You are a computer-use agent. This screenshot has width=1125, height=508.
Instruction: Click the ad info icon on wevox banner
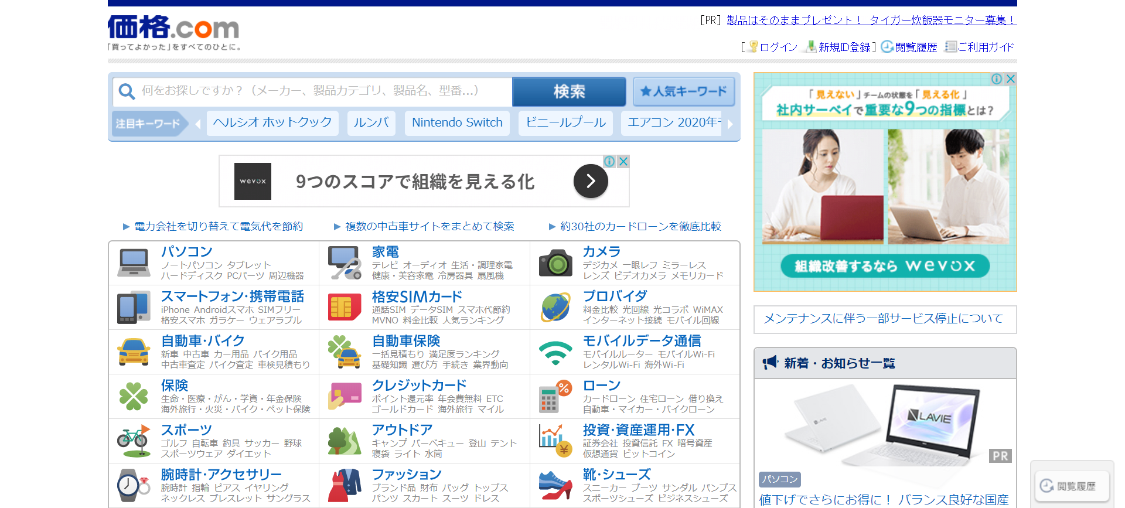tap(609, 161)
